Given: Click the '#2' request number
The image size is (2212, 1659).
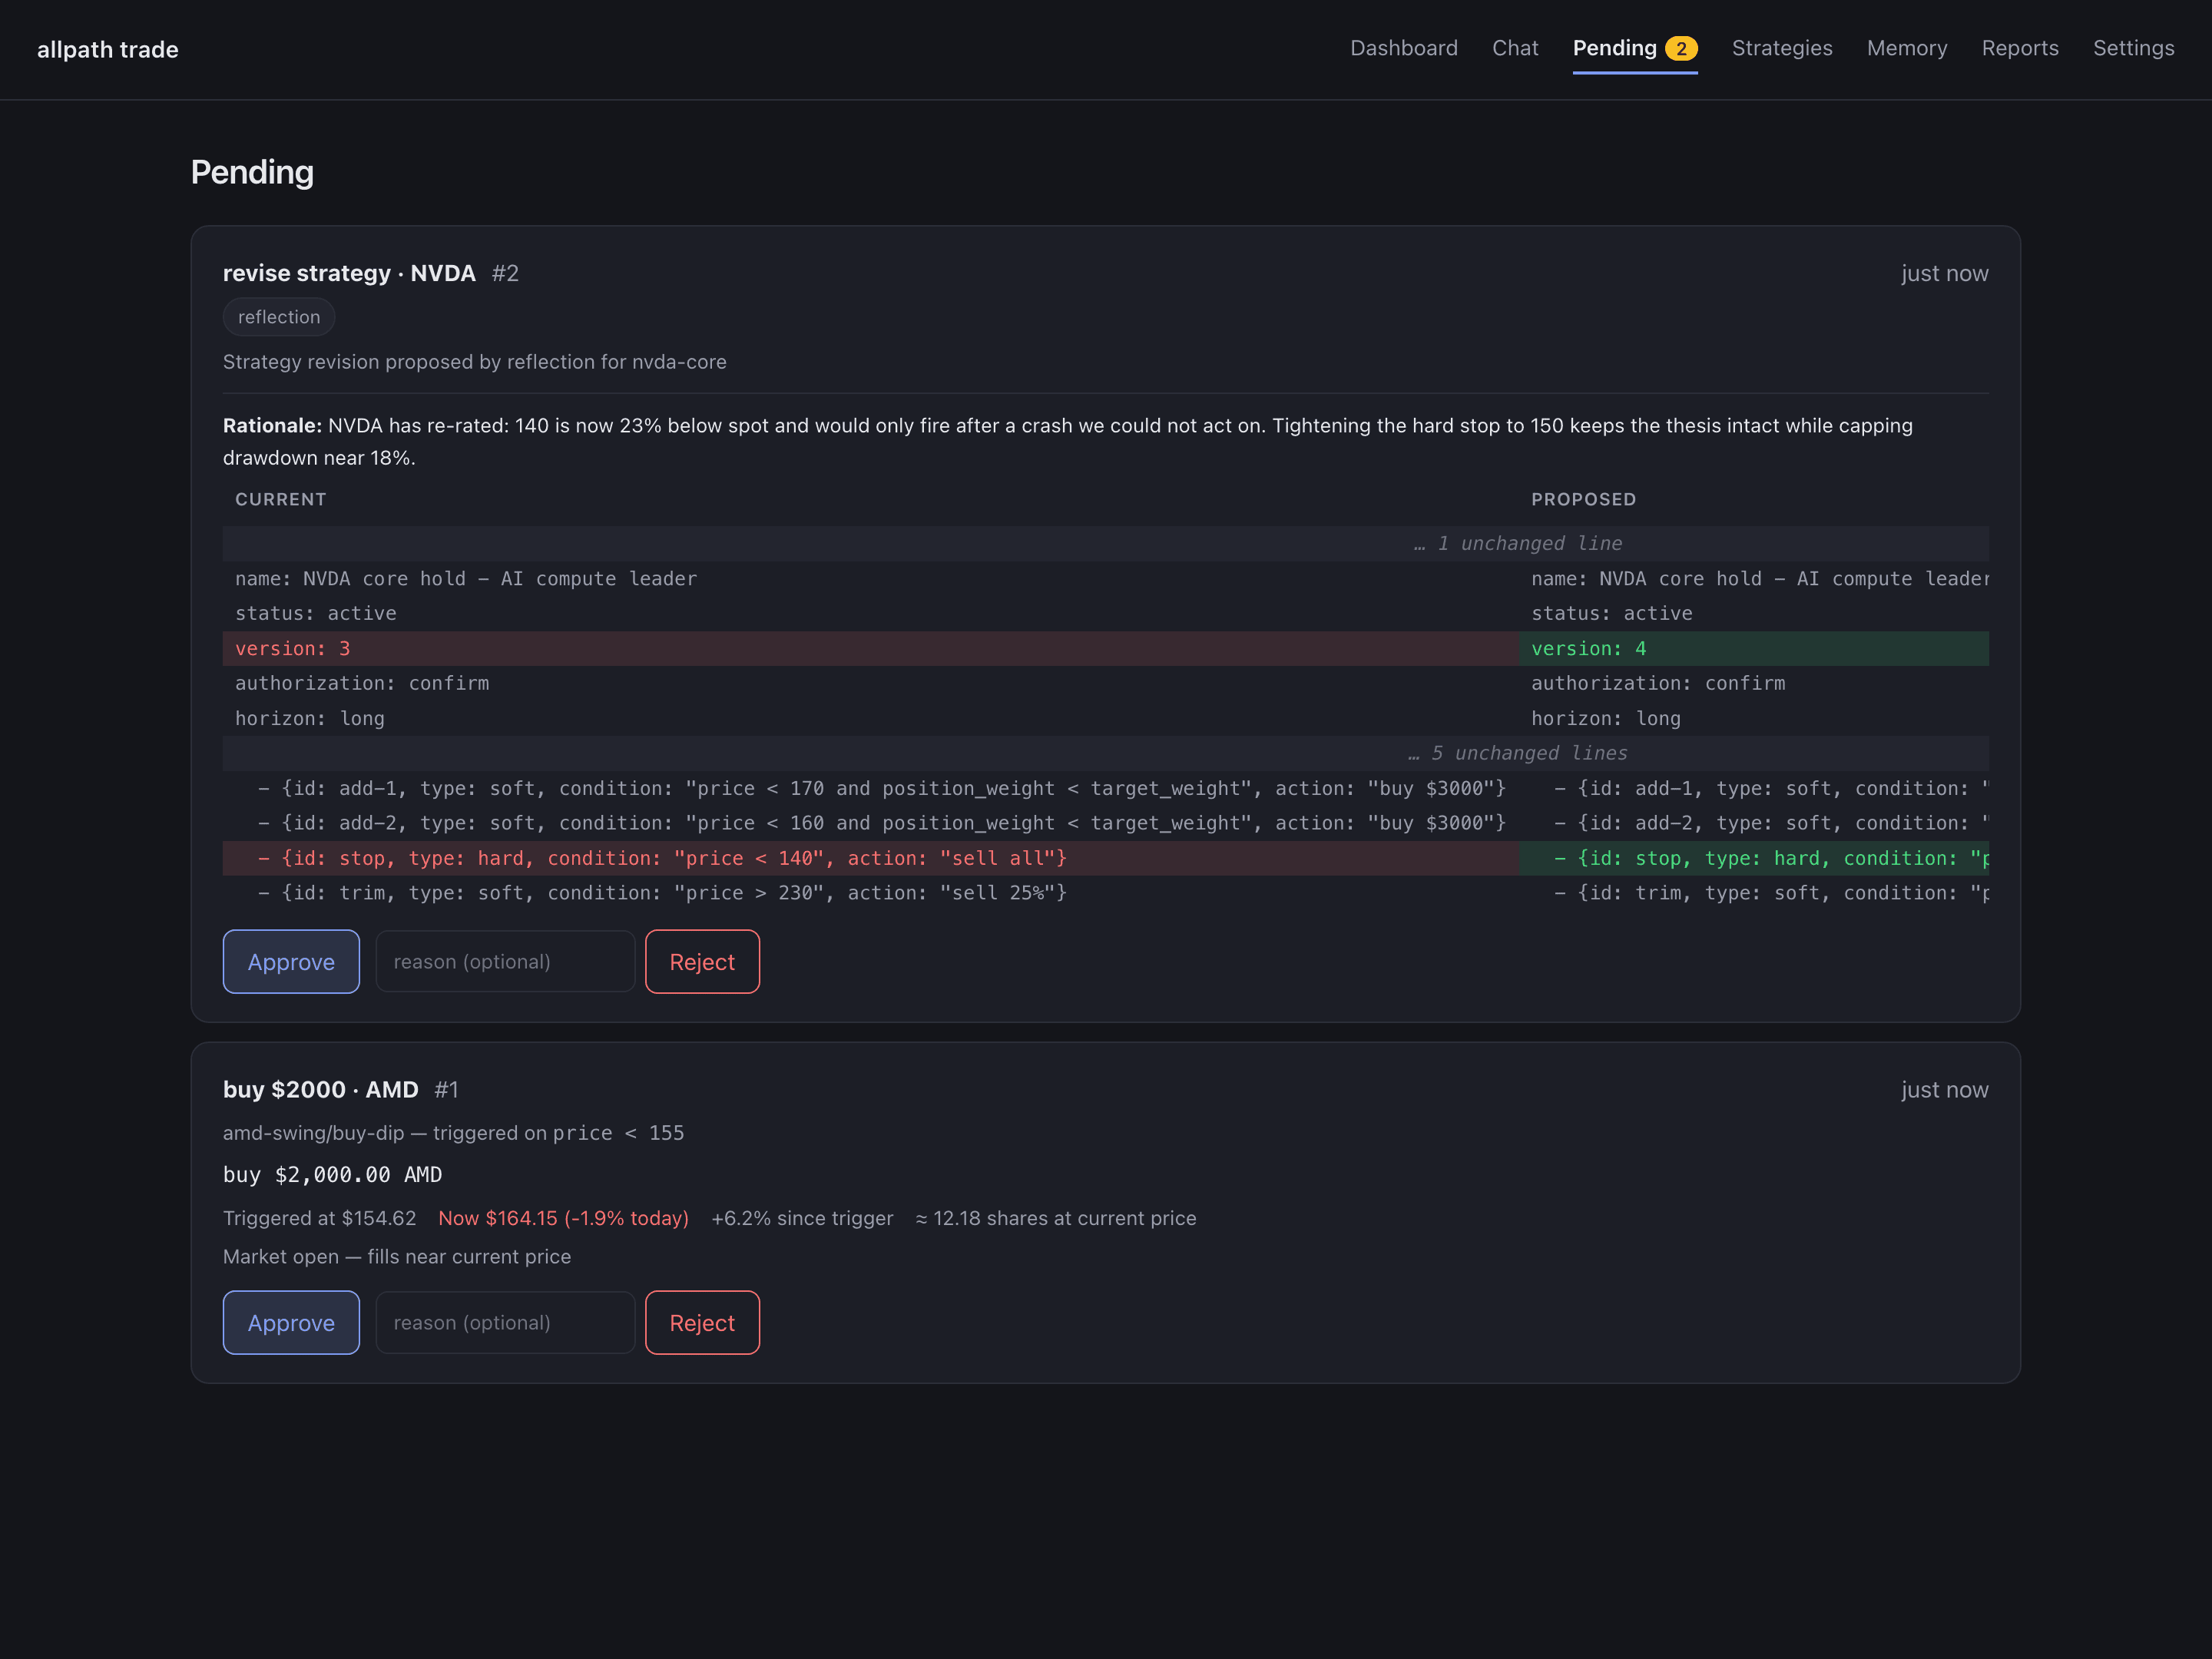Looking at the screenshot, I should 505,273.
